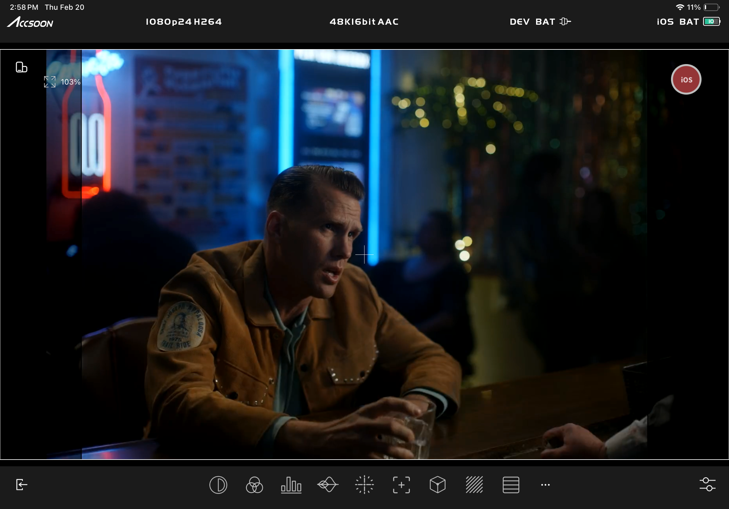Viewport: 729px width, 509px height.
Task: Toggle the false color half-circle tool
Action: point(218,485)
